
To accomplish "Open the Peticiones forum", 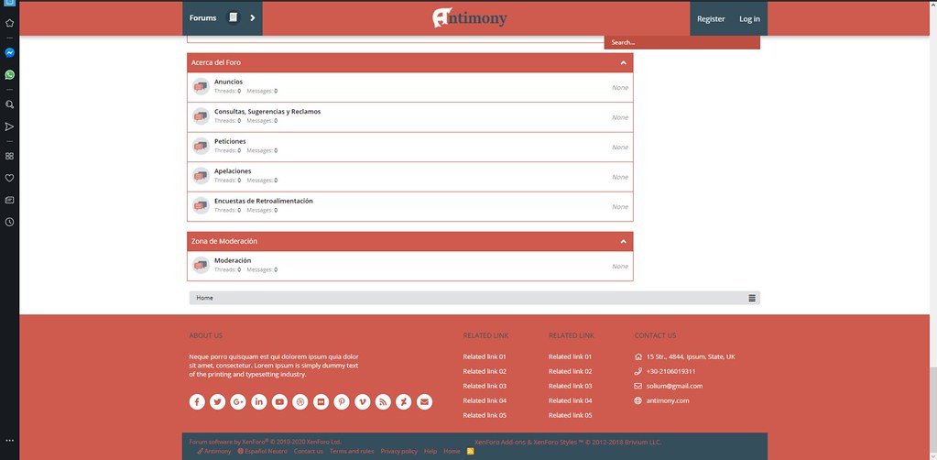I will point(230,141).
